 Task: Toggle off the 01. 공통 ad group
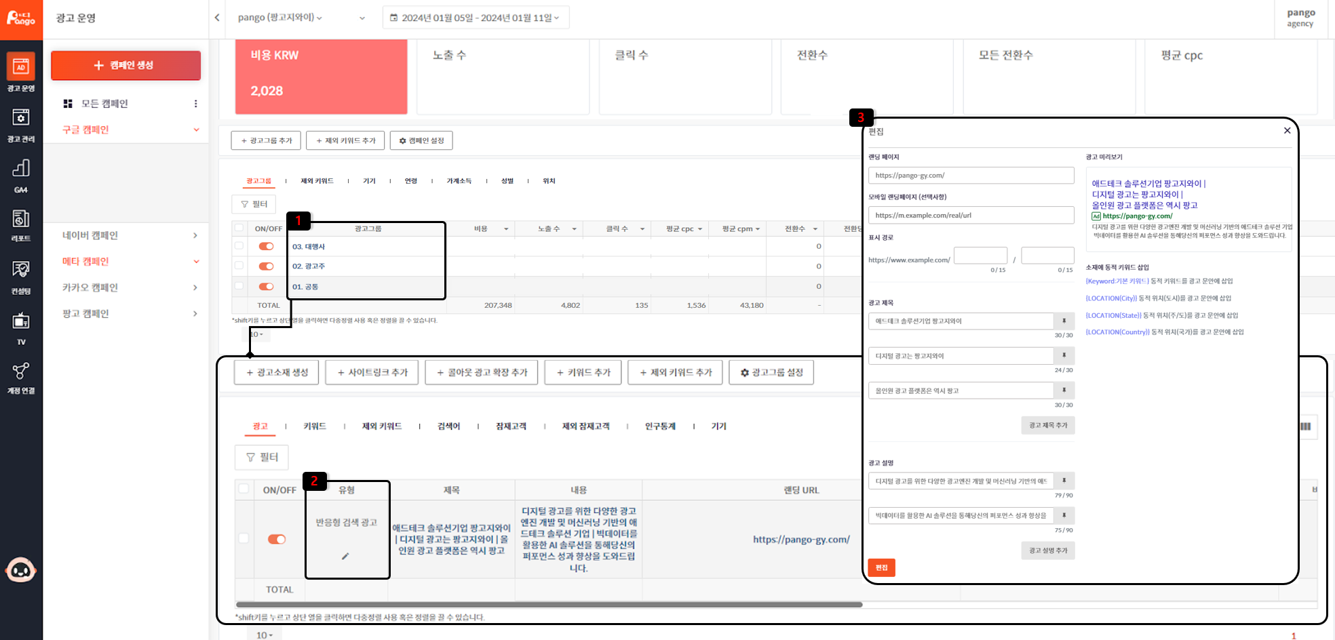(266, 287)
